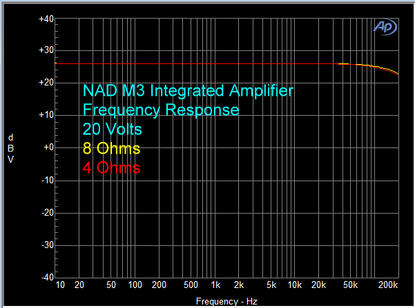Click the -10 y-axis tick label
Viewport: 415px width, 308px height.
click(46, 180)
